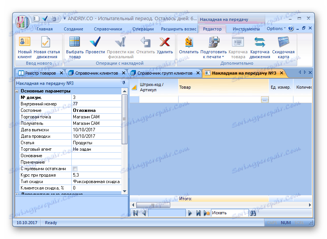
Task: Switch to Справочник клиентов tab
Action: point(97,73)
